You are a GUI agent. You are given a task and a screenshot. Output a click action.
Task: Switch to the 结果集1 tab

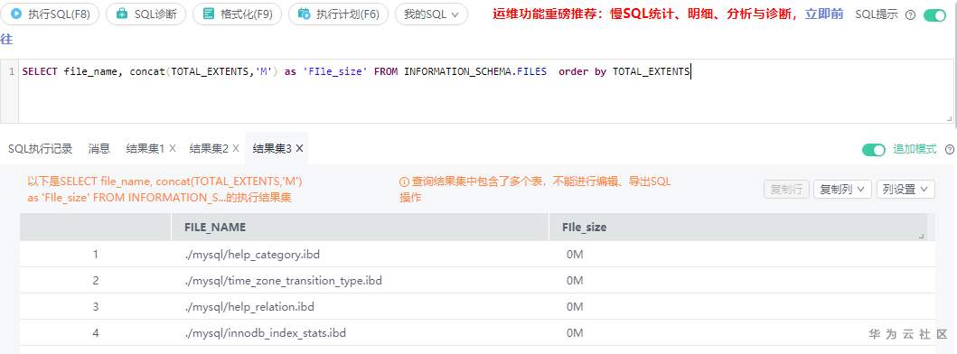pos(145,148)
